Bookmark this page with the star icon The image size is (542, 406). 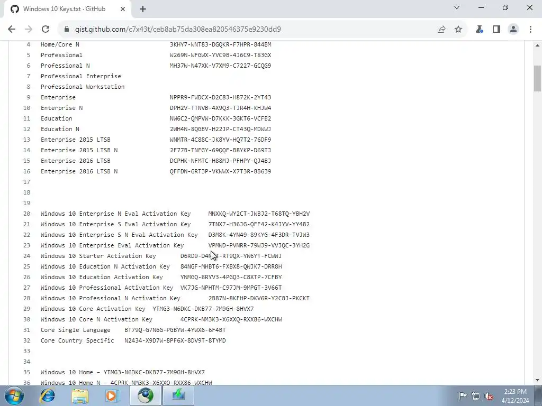[458, 30]
